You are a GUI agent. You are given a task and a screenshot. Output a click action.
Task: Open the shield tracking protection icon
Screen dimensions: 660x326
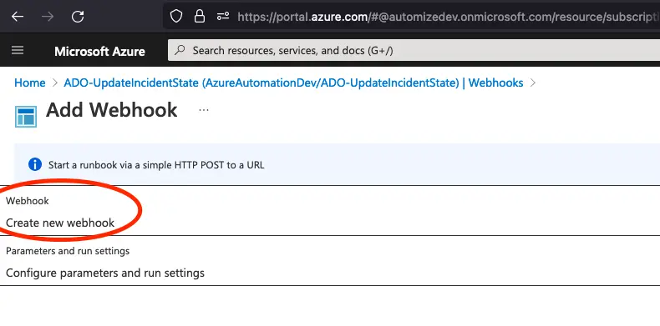pyautogui.click(x=176, y=17)
